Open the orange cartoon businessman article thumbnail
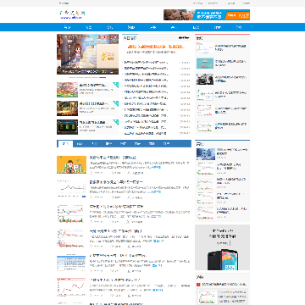Viewport: 305px width, 305px height. (x=71, y=164)
